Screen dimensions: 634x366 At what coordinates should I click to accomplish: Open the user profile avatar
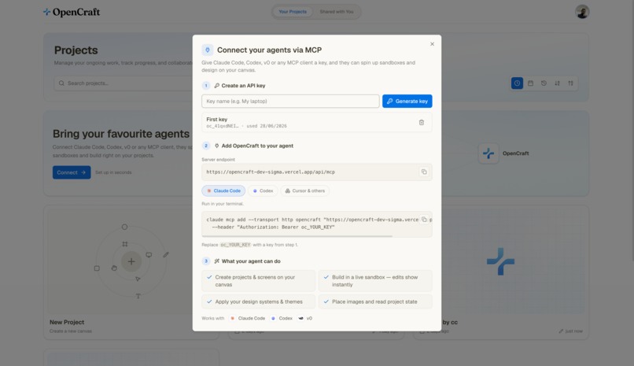(582, 12)
